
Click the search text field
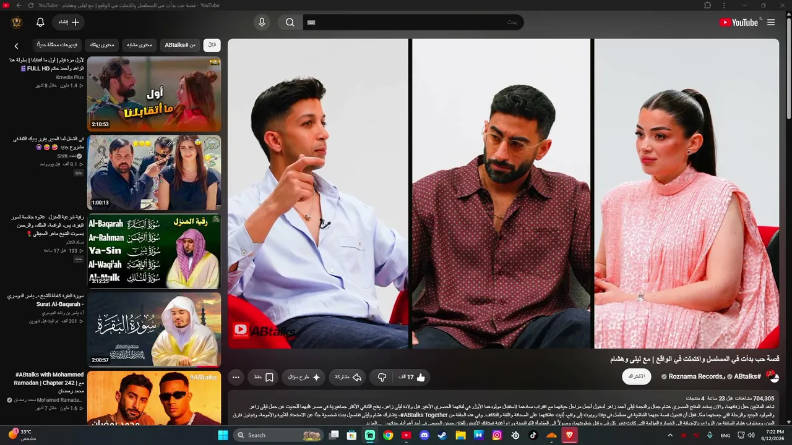[x=413, y=22]
